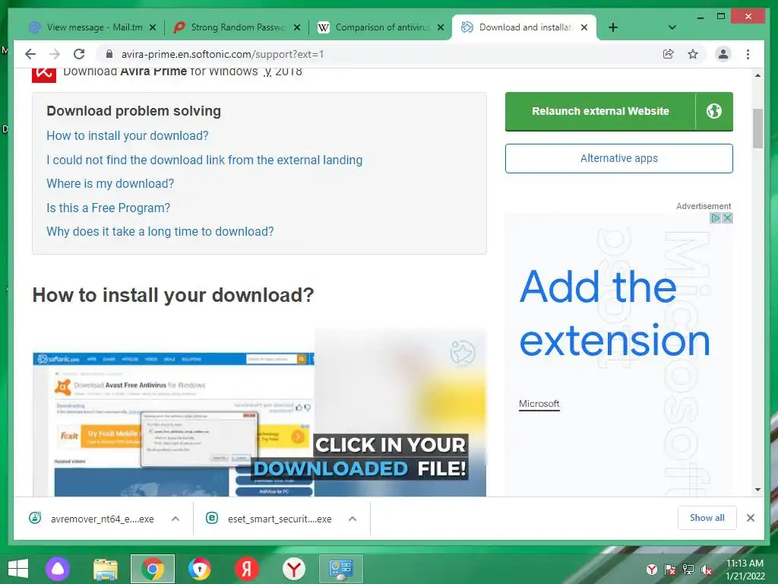Open 'Where is my download?' link
The width and height of the screenshot is (778, 584).
coord(110,184)
